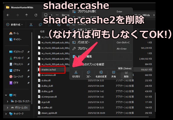
Task: Select the shader.cache2 file
Action: coord(49,69)
